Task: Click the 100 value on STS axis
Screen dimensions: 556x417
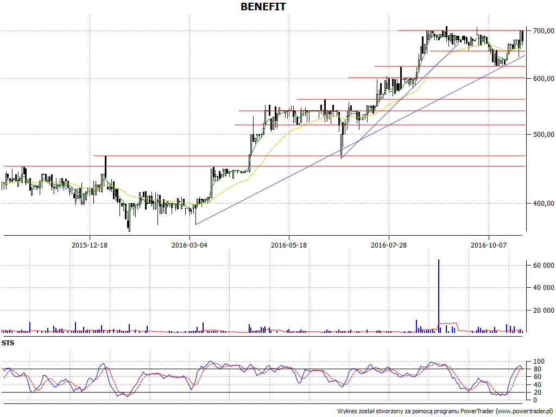Action: click(x=538, y=362)
